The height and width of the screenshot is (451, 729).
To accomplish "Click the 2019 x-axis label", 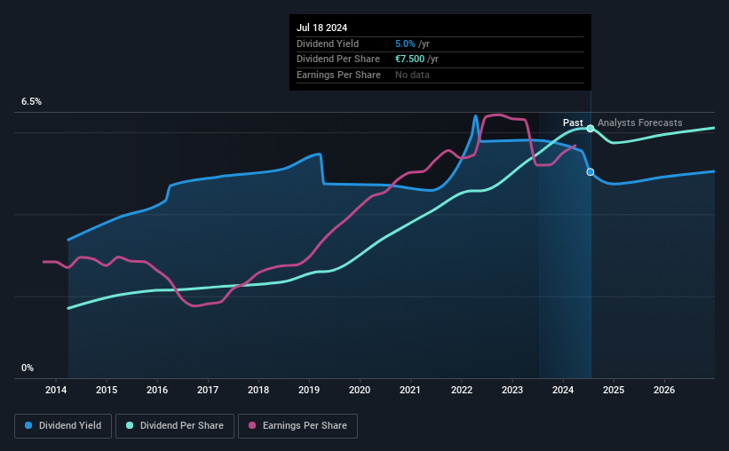I will point(309,390).
